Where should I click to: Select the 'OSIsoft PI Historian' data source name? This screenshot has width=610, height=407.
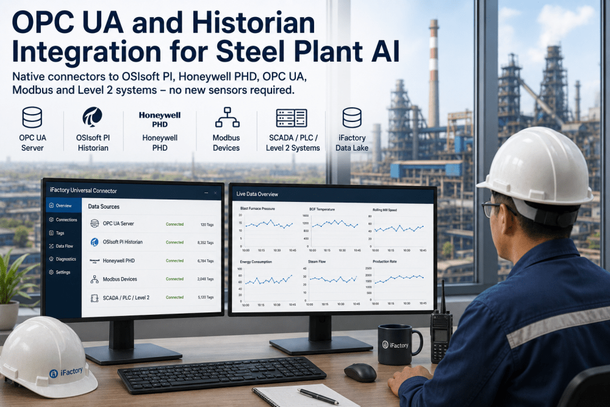[123, 242]
